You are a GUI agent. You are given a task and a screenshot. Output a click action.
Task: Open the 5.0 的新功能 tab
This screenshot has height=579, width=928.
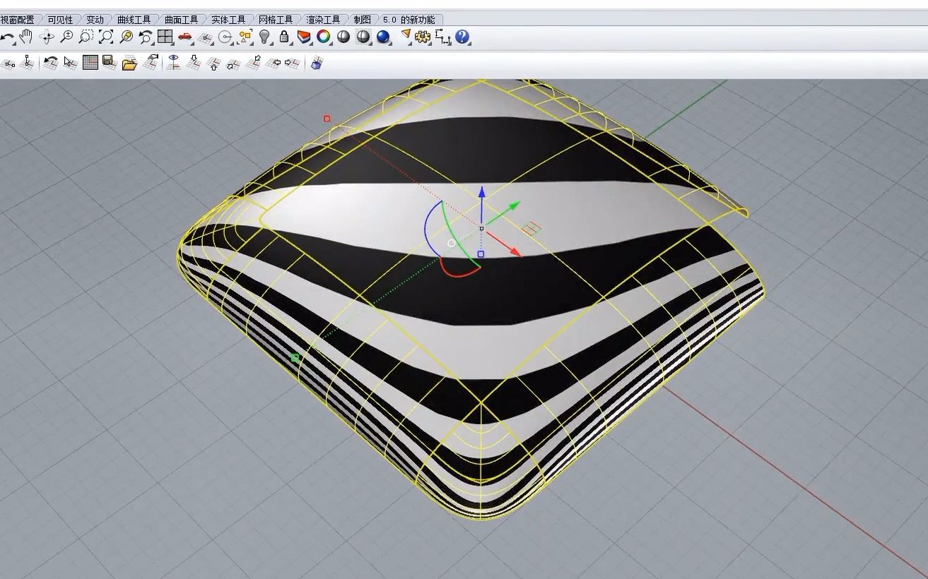409,20
